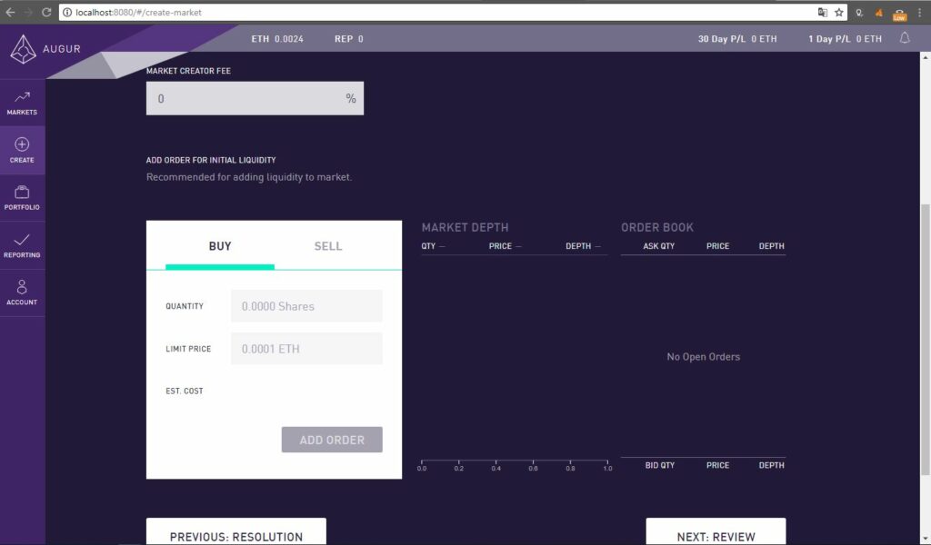Open the Markets section in sidebar
Viewport: 931px width, 545px height.
(x=22, y=103)
